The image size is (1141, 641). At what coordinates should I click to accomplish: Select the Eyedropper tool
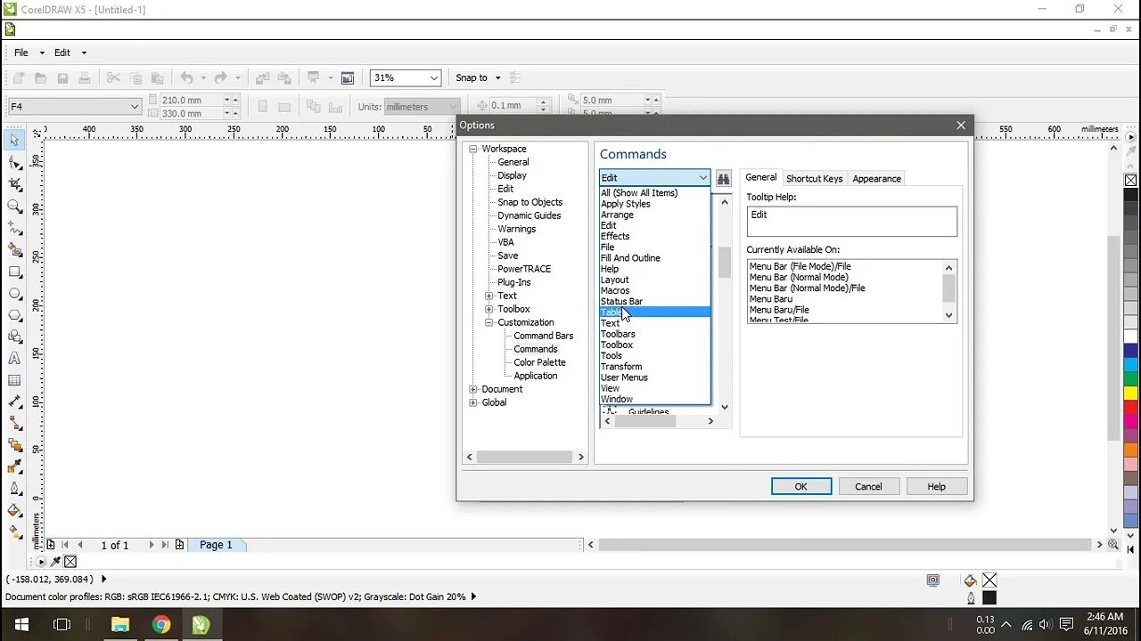(14, 467)
